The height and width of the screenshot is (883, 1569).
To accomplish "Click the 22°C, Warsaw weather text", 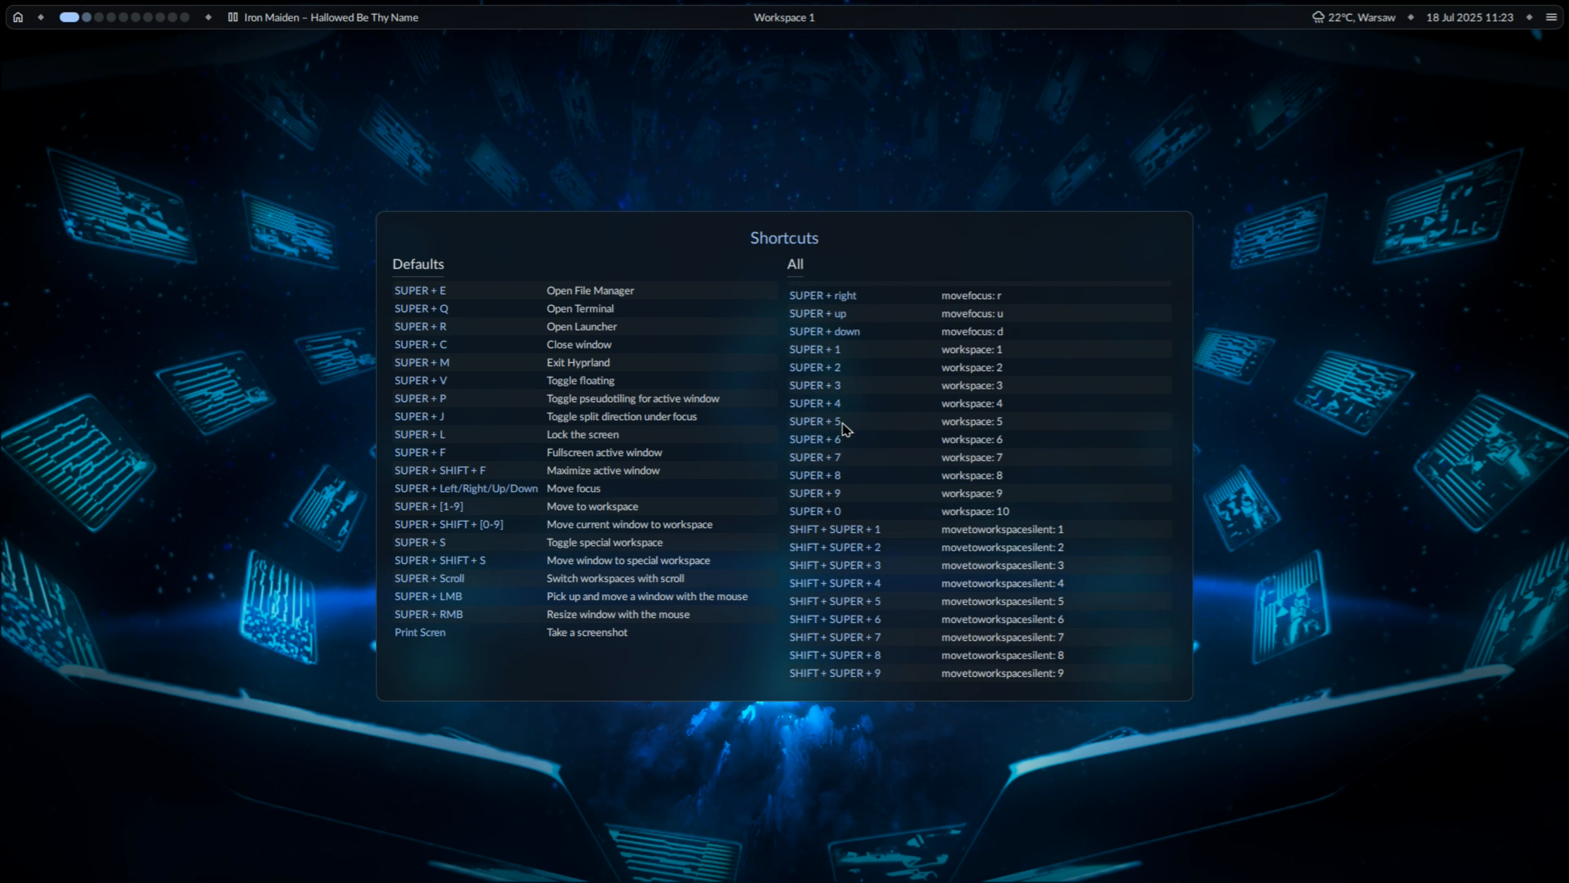I will (1362, 17).
